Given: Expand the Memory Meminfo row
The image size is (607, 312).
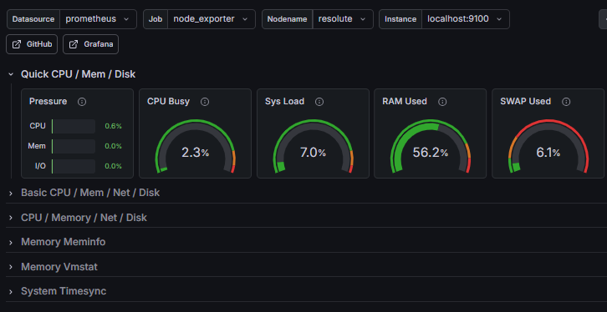Looking at the screenshot, I should click(11, 242).
